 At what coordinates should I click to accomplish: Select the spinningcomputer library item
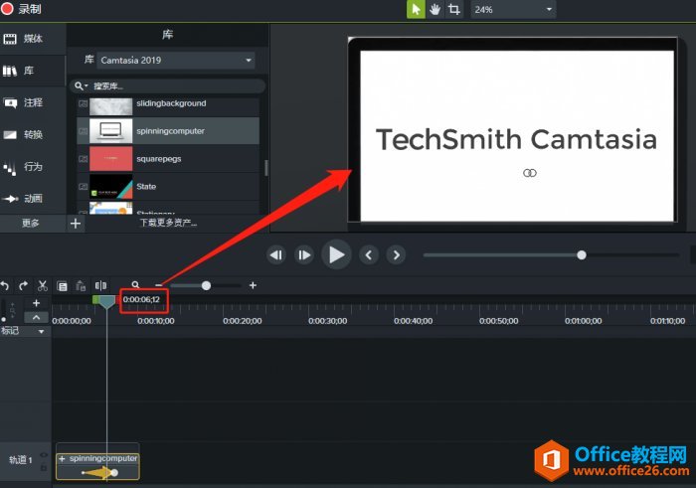coord(168,131)
